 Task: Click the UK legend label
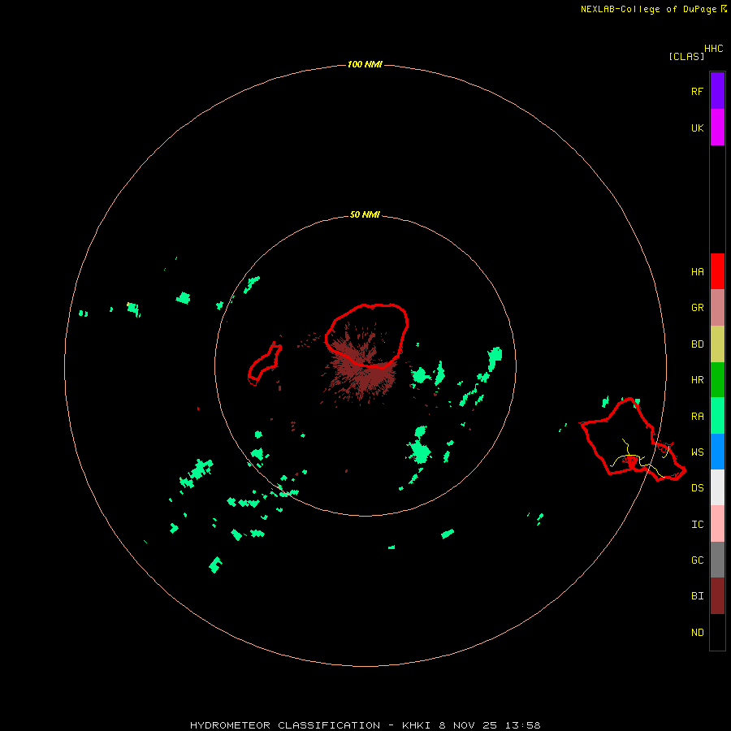697,128
